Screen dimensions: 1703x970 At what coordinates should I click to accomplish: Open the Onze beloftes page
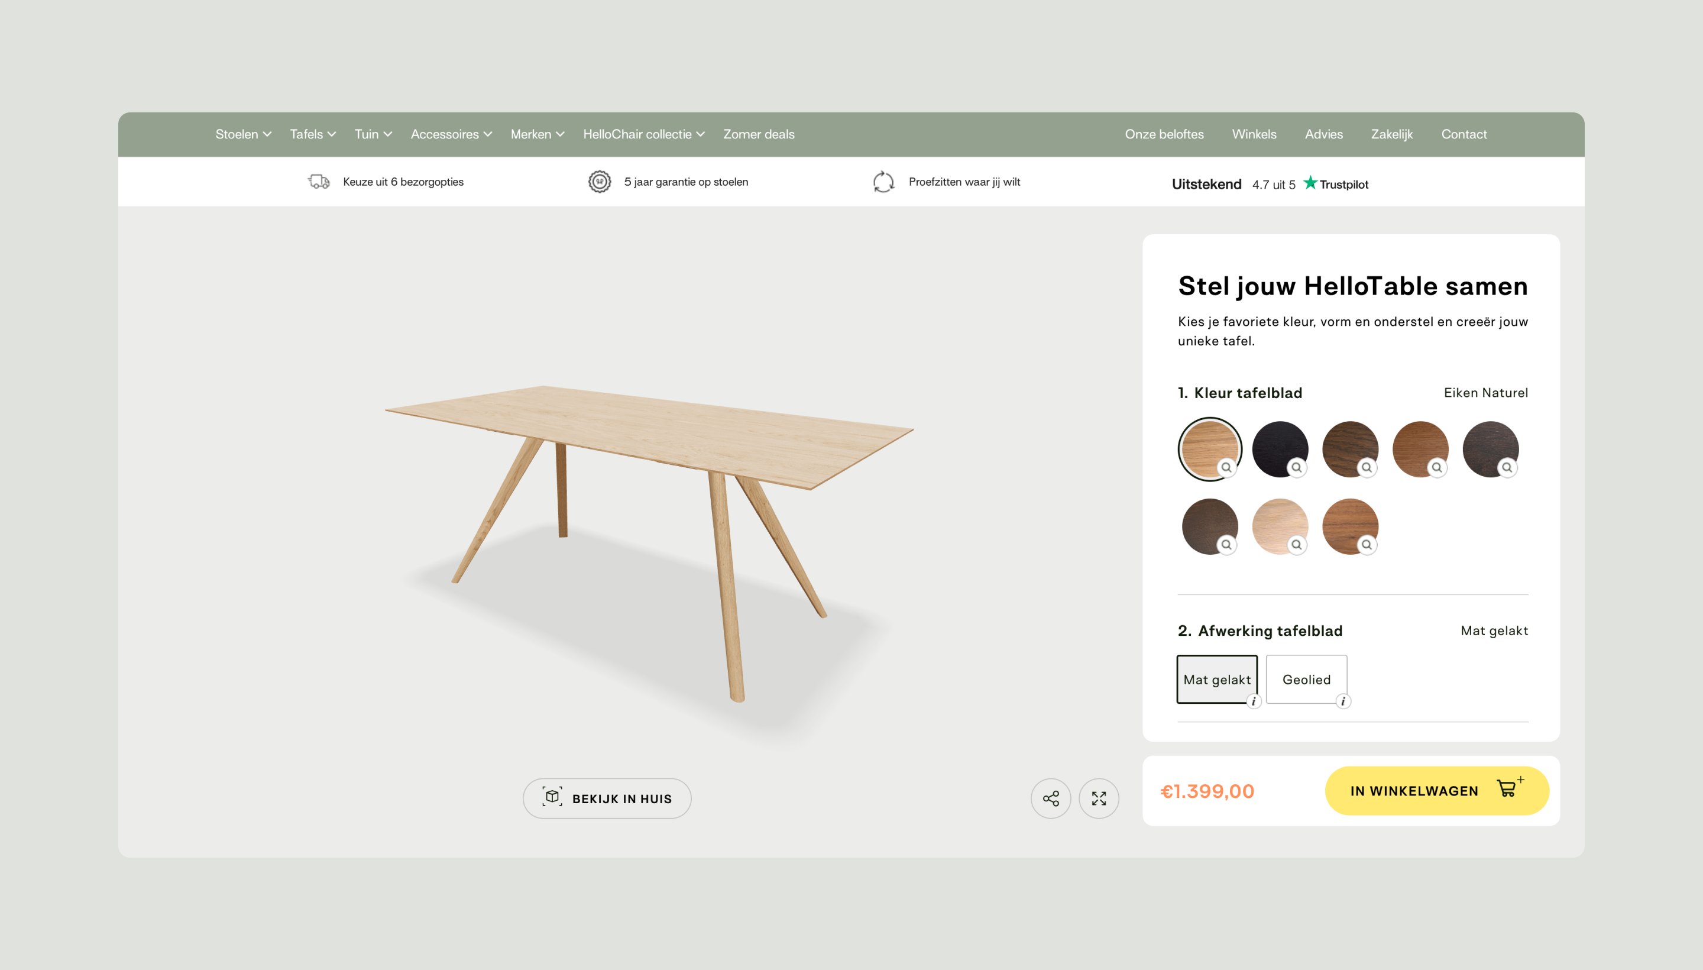[1164, 134]
